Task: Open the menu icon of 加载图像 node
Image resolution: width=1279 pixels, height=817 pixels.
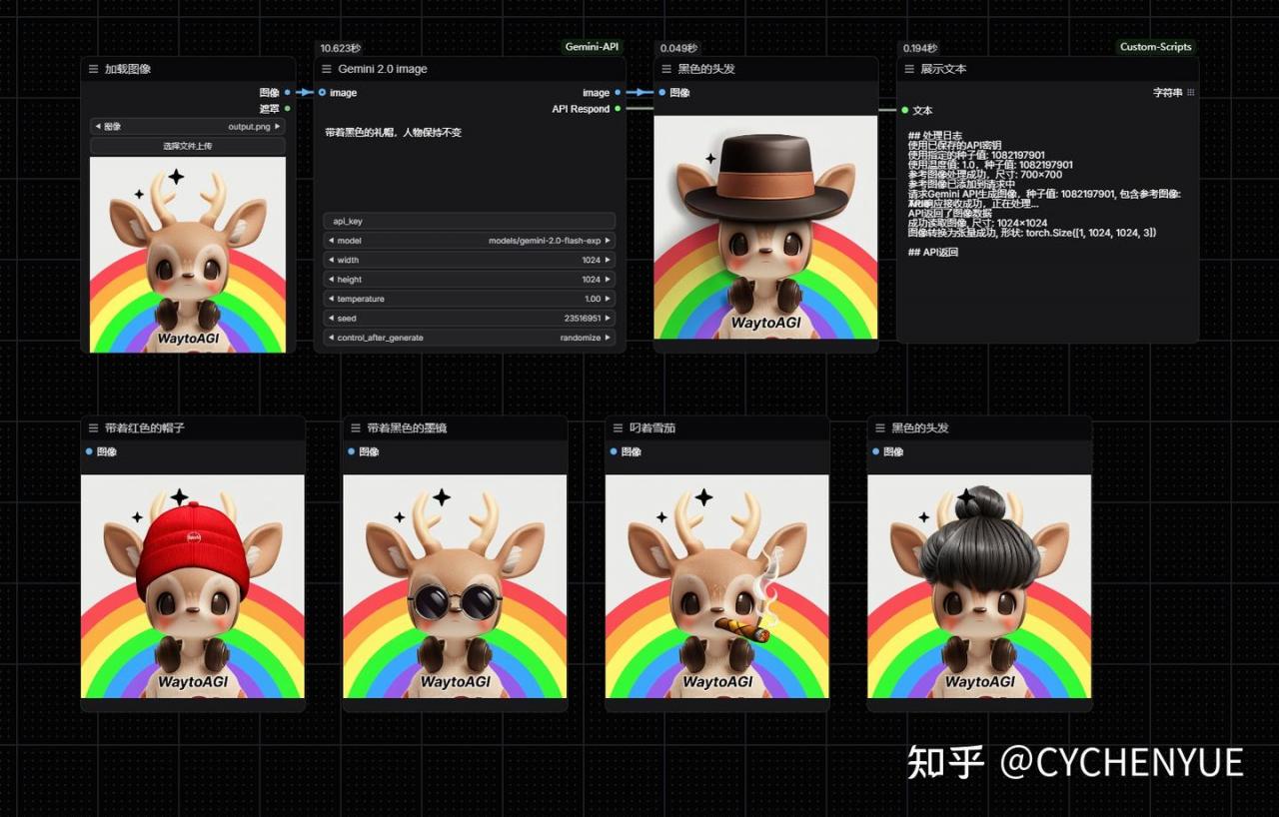Action: tap(93, 69)
